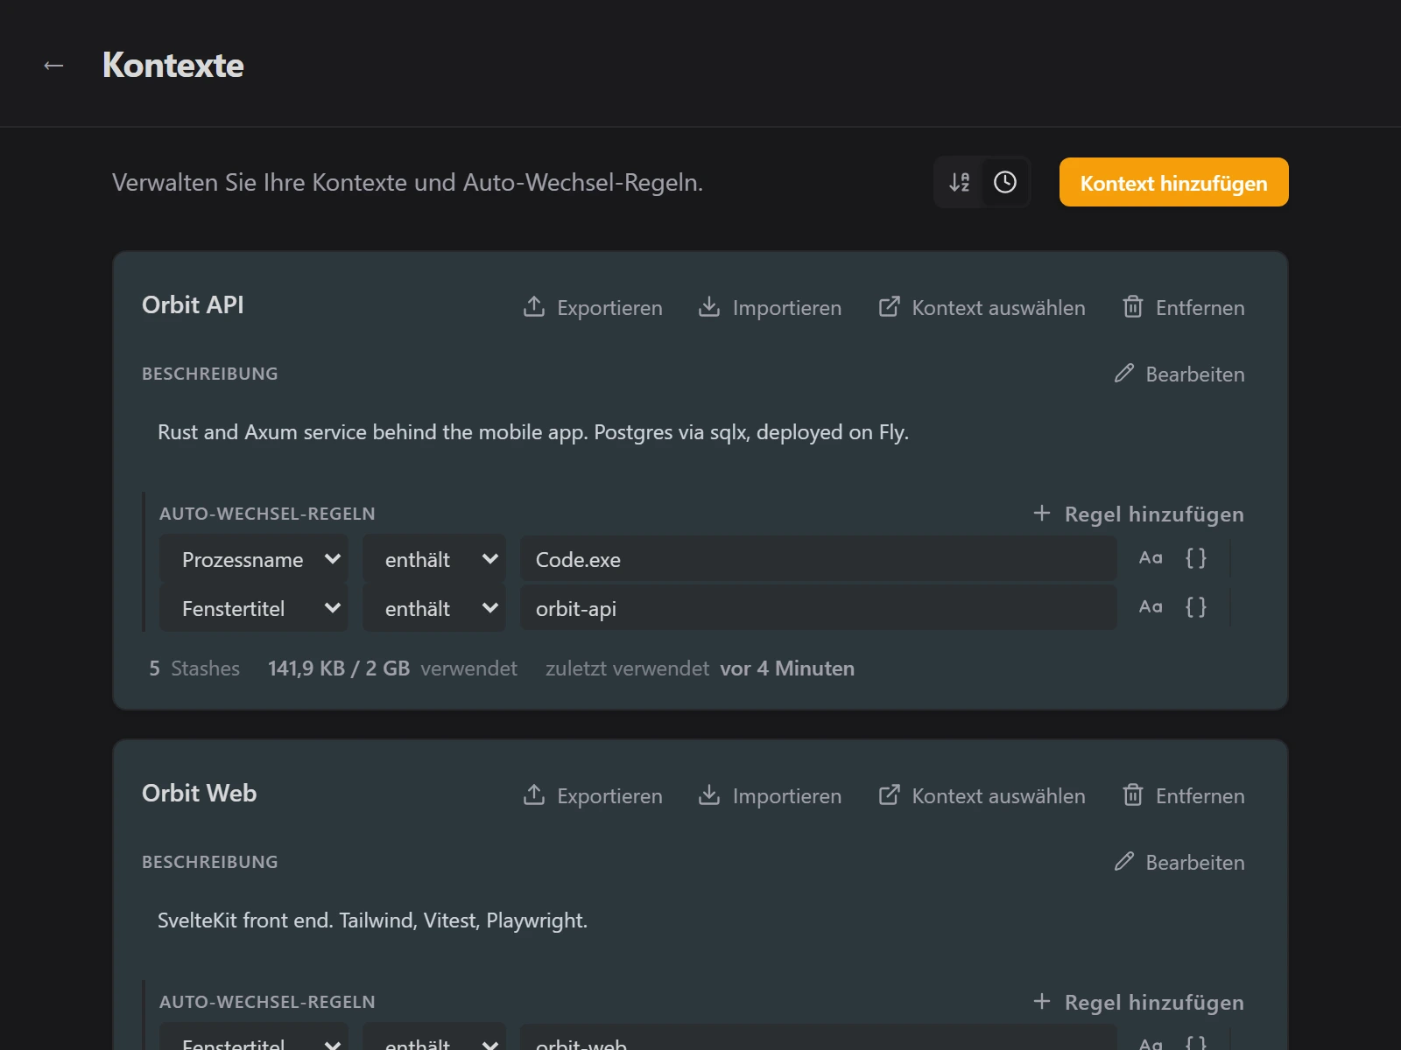Export the Orbit API context

593,307
